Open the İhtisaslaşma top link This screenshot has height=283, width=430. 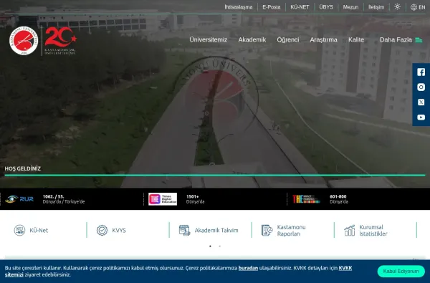(x=239, y=7)
